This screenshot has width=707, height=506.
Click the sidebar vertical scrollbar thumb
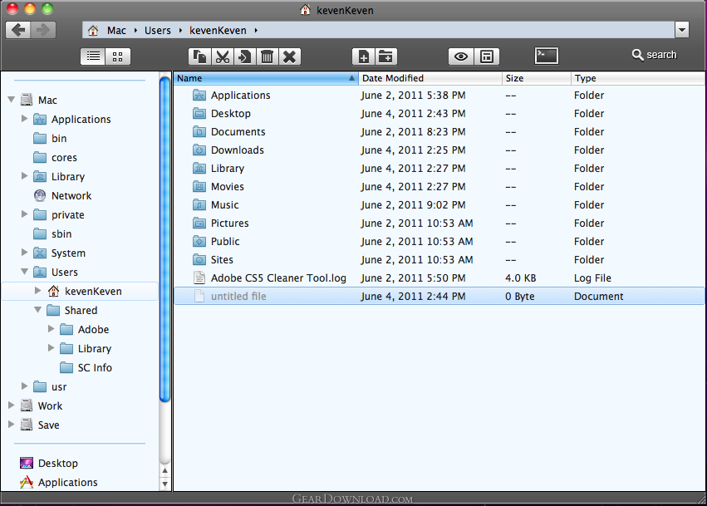tap(165, 238)
